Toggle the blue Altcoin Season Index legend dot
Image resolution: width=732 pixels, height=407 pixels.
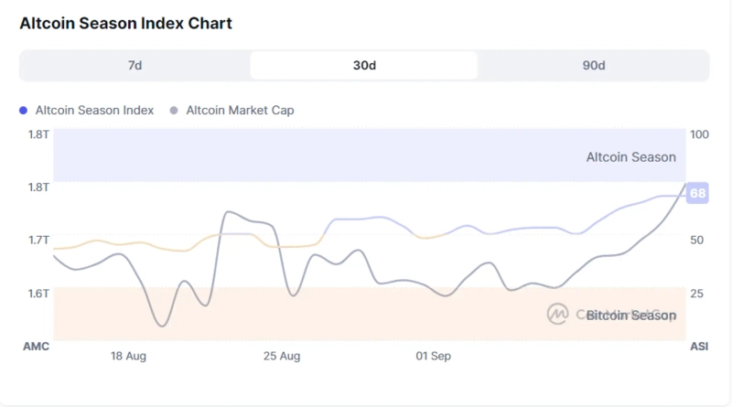click(24, 110)
